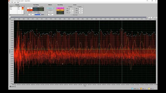Click the third icon in bottom-left toolbar
Image resolution: width=166 pixels, height=93 pixels.
pos(14,87)
